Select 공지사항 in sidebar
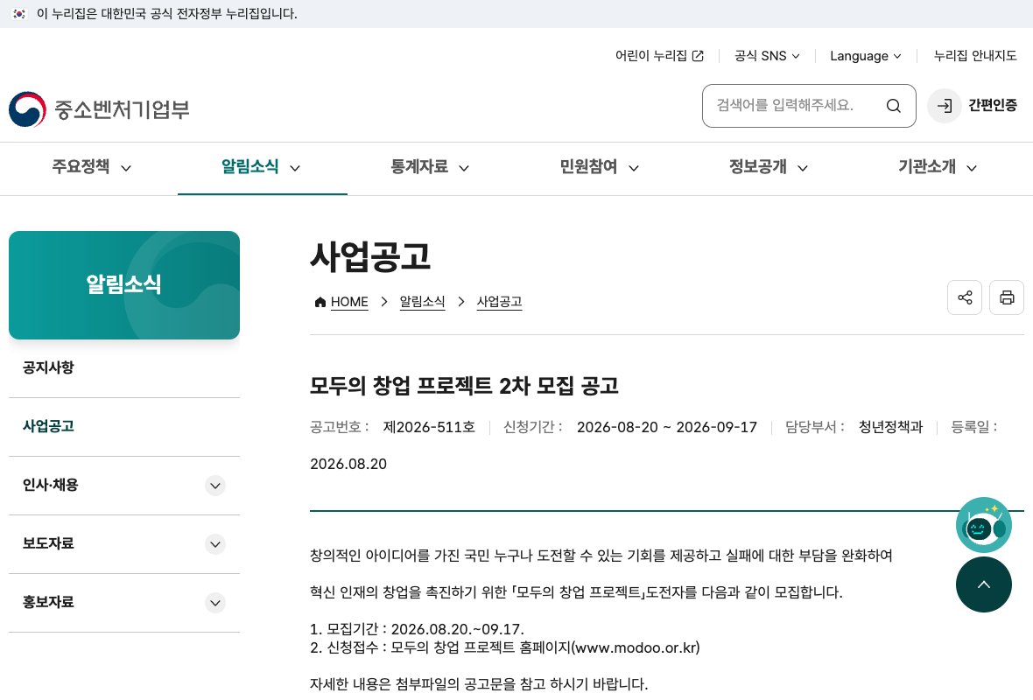1033x700 pixels. tap(49, 367)
